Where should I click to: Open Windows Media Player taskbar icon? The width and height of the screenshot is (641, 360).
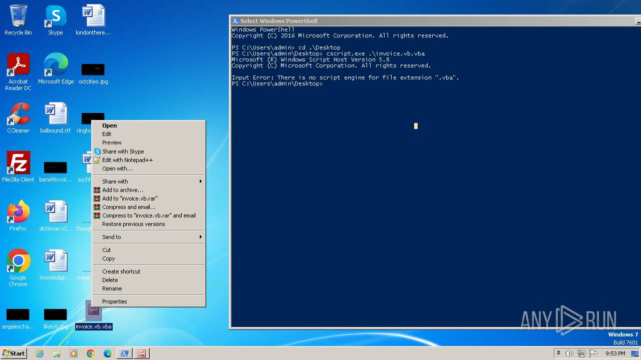pyautogui.click(x=74, y=353)
